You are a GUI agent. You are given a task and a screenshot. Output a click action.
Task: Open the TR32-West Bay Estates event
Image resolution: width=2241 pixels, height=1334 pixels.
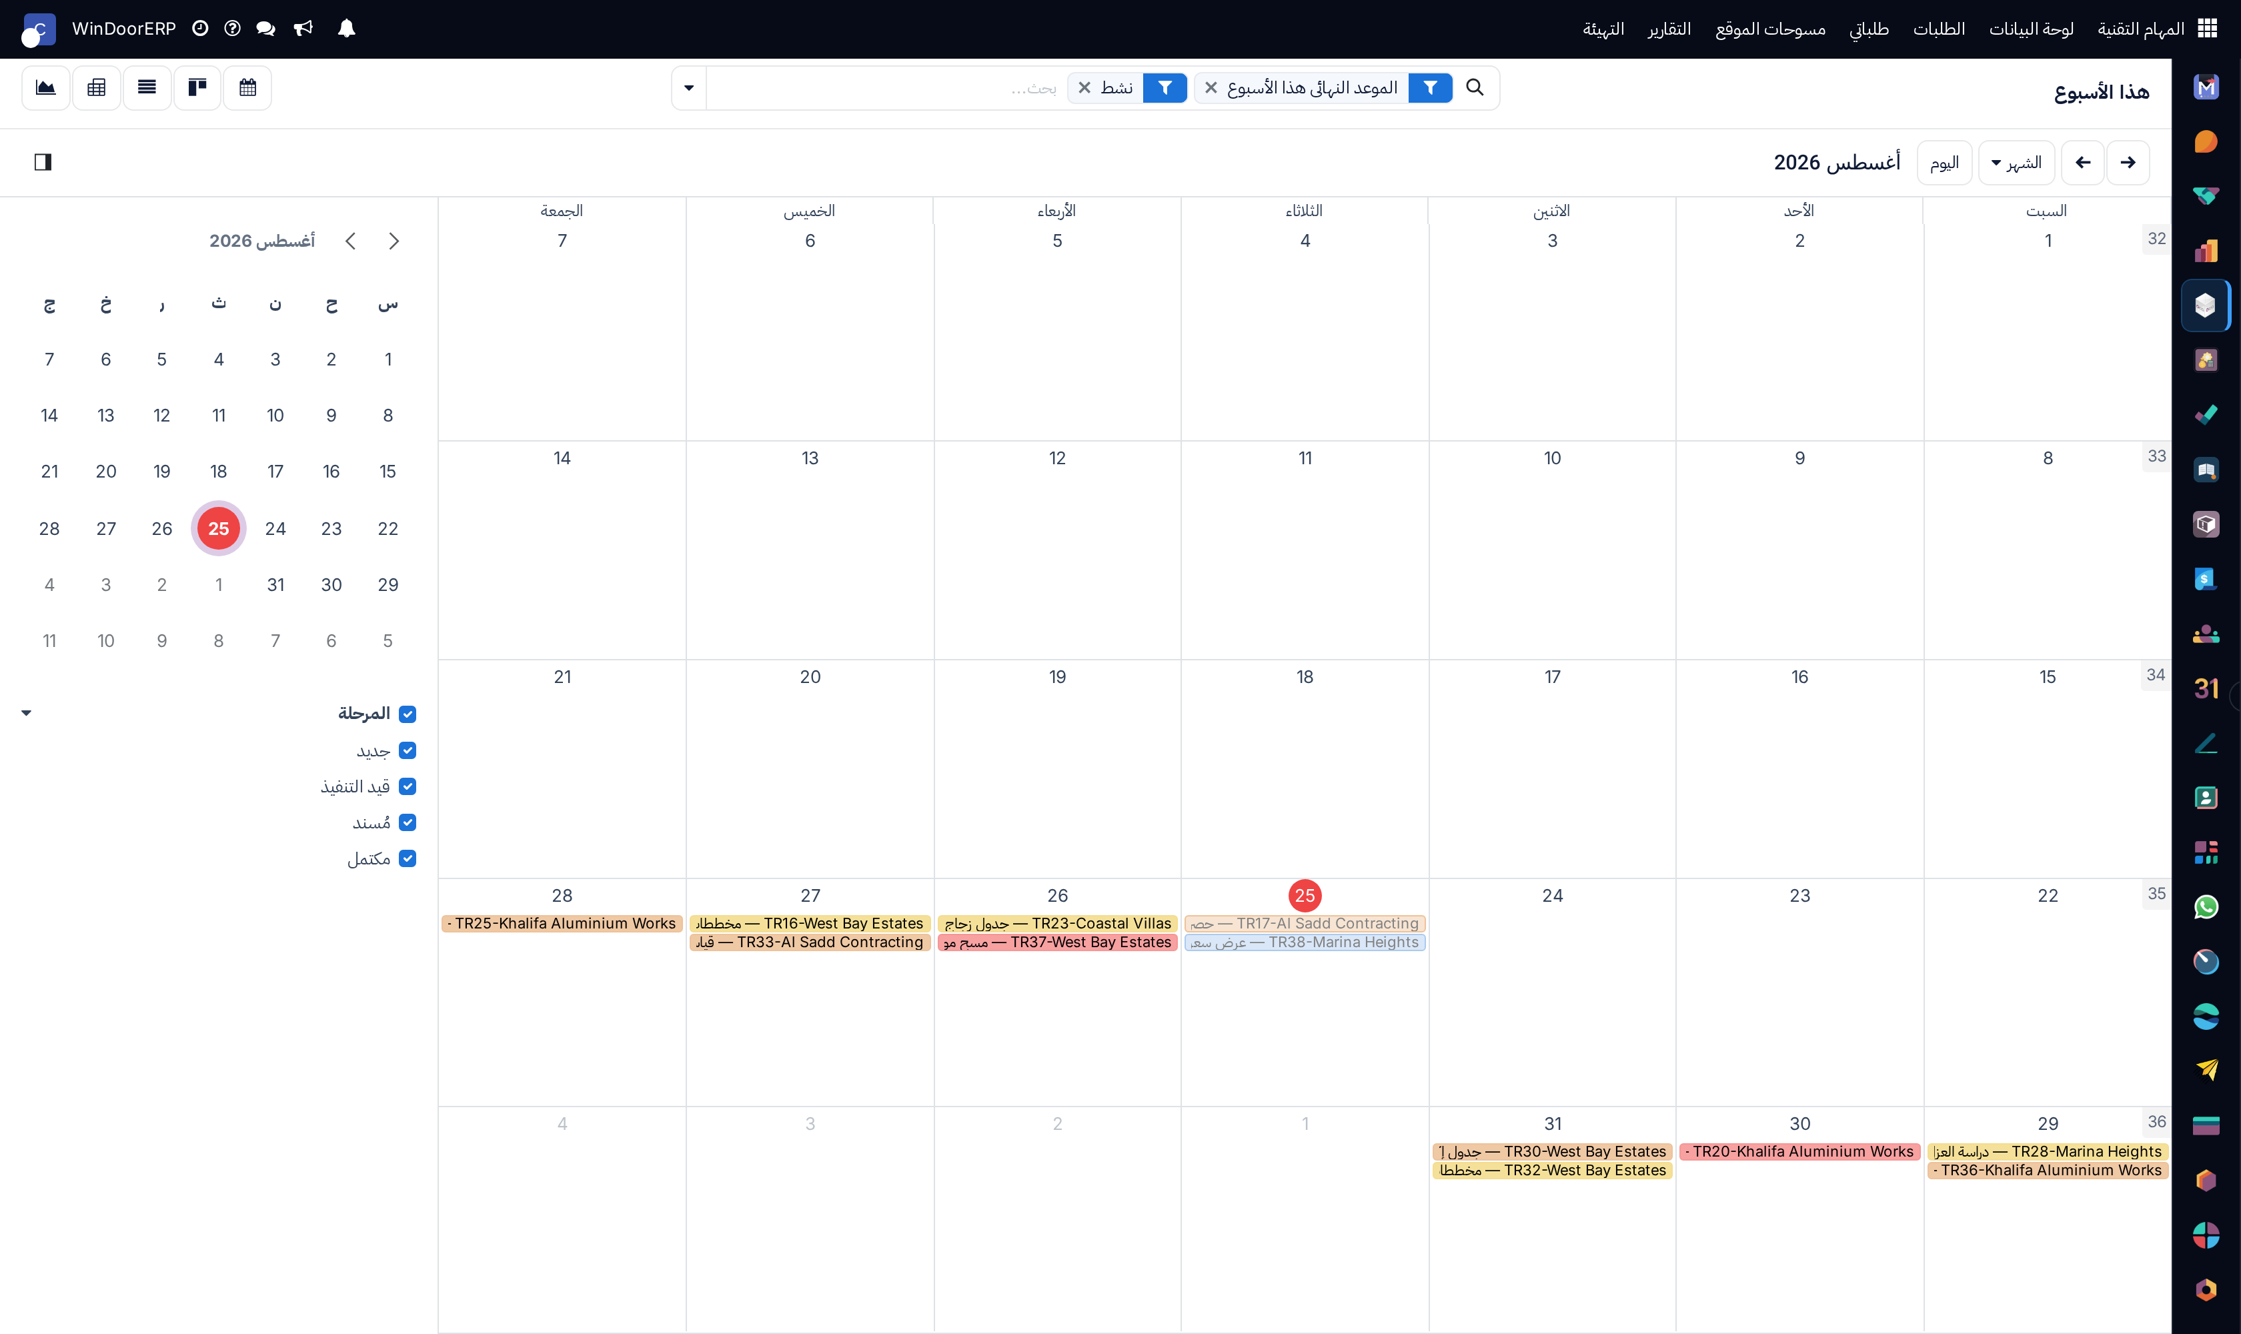tap(1553, 1171)
